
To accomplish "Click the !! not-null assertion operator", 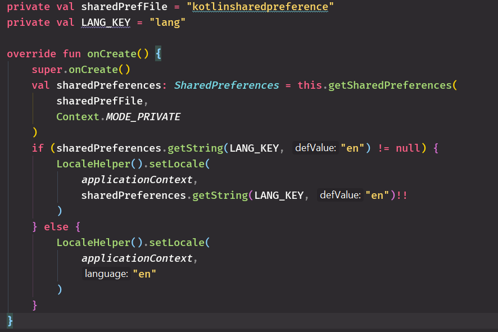I will tap(402, 195).
